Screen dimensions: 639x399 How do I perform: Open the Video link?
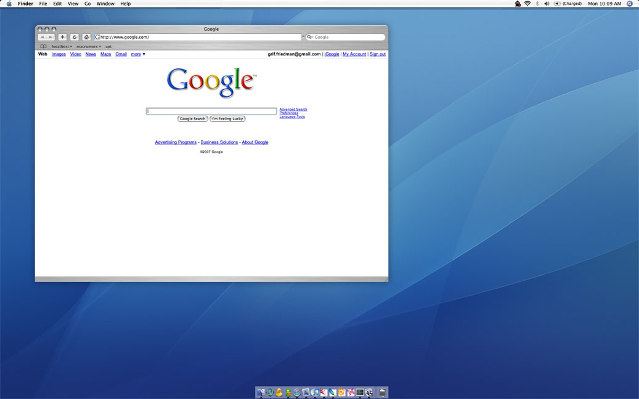[75, 54]
